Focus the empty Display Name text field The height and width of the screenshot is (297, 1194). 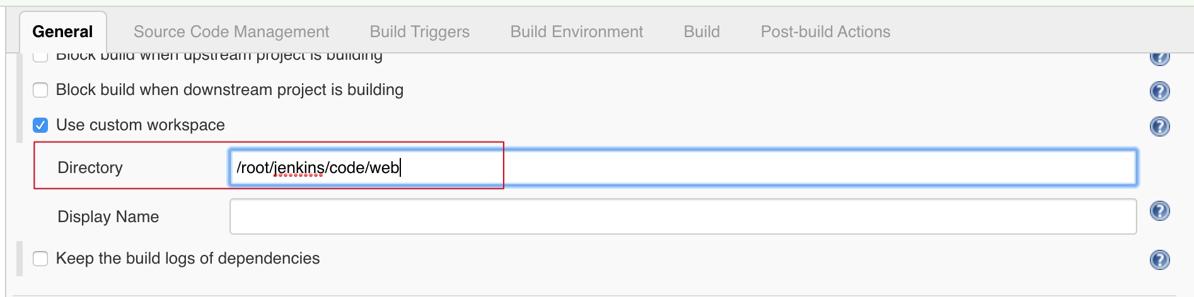point(683,216)
